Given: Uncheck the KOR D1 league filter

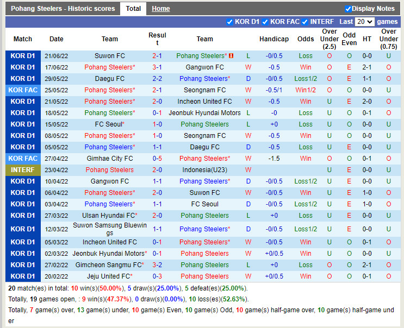Looking at the screenshot, I should (x=229, y=22).
